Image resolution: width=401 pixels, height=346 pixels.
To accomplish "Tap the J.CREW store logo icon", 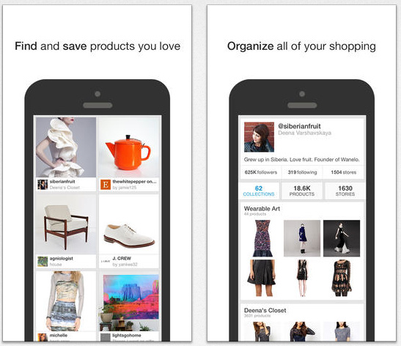I will tap(106, 262).
